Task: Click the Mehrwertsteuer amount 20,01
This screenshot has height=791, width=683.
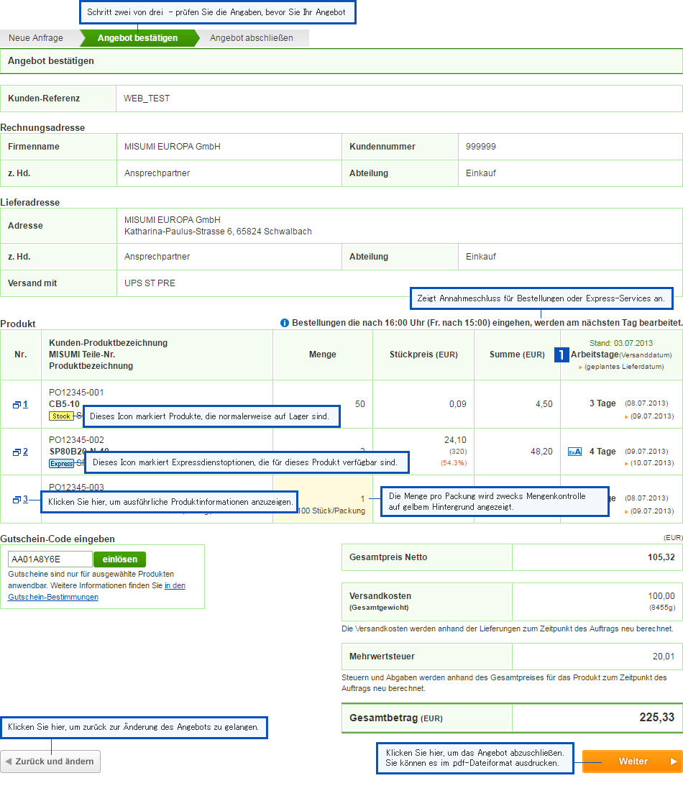Action: pyautogui.click(x=664, y=657)
